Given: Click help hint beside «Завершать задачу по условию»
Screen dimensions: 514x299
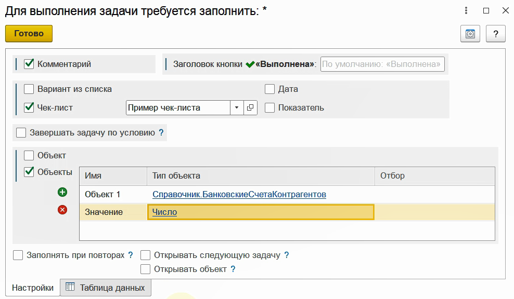Looking at the screenshot, I should coord(161,133).
